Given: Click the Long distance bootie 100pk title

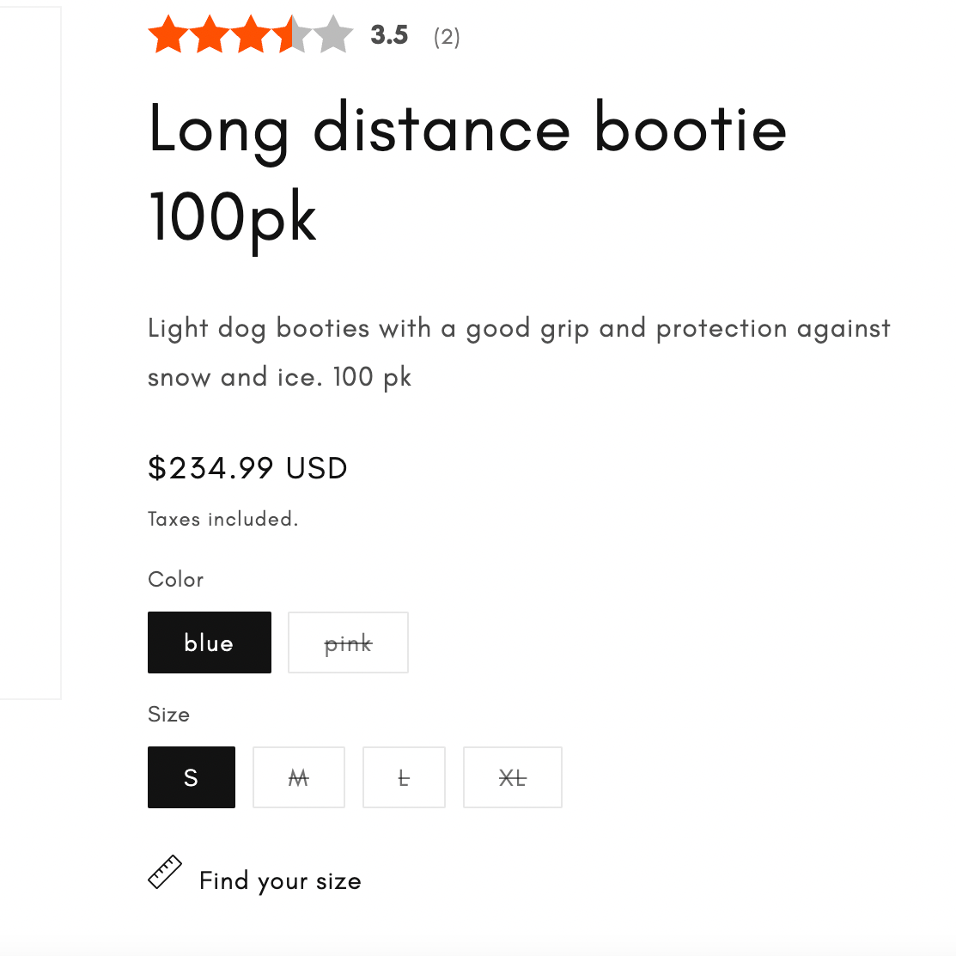Looking at the screenshot, I should [x=467, y=172].
